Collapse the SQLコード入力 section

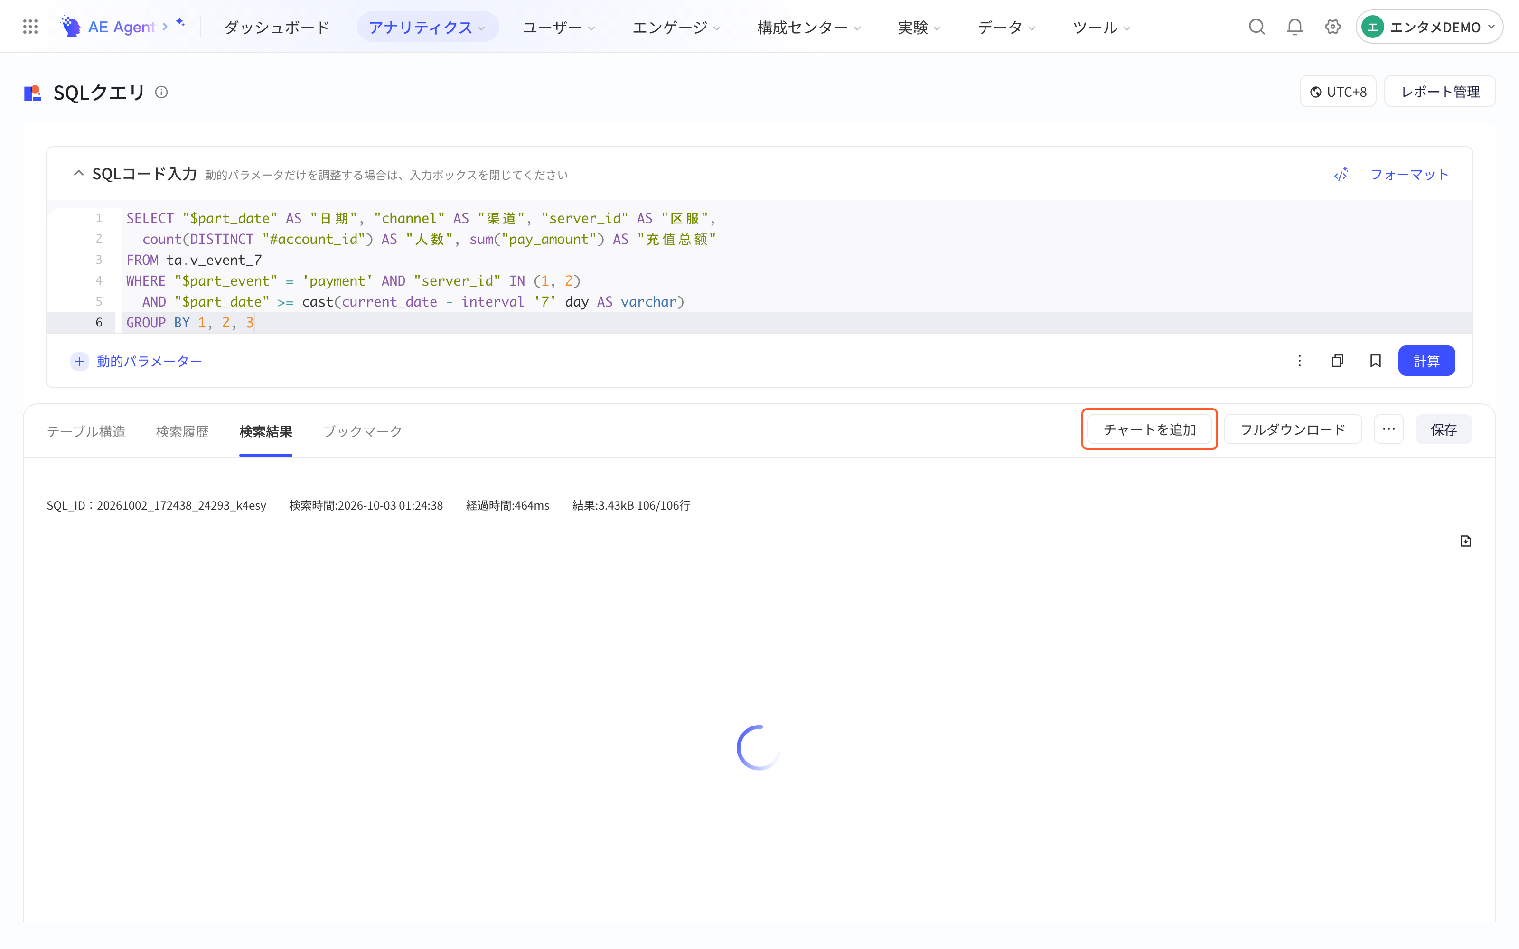click(x=78, y=173)
